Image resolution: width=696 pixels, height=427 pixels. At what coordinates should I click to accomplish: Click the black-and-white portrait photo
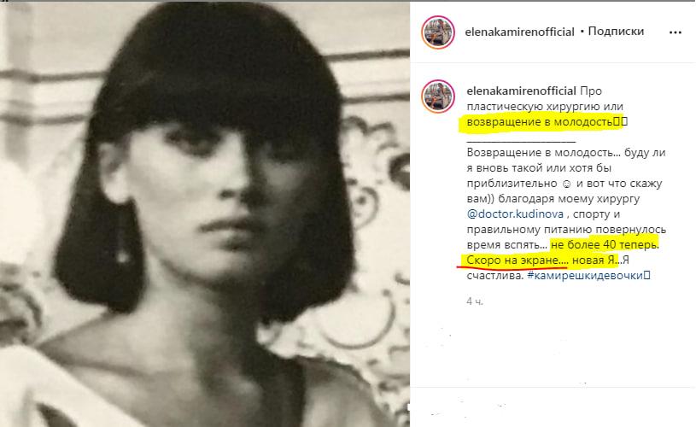tap(205, 215)
